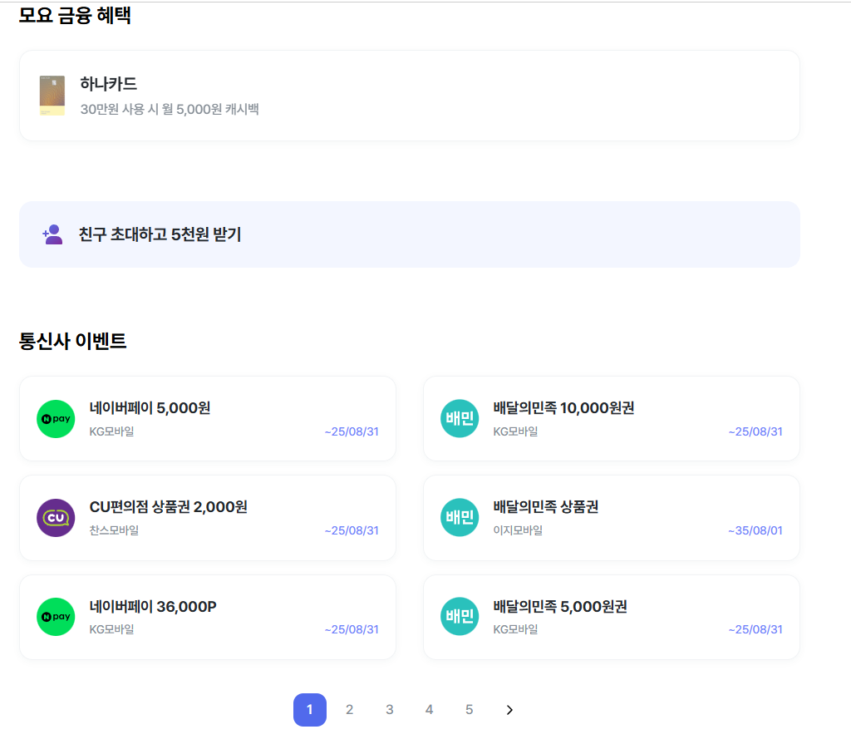Click the 배민 logo on the 이지모바일 event
This screenshot has width=851, height=749.
460,517
